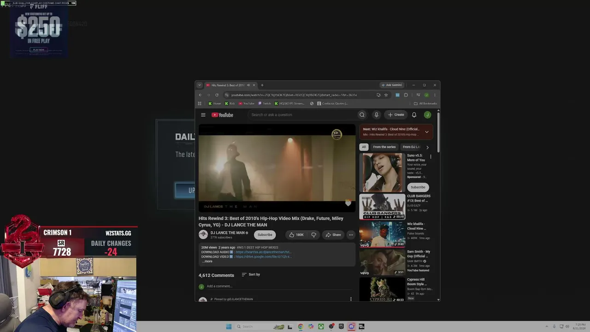Click the YouTube page vertical scrollbar
590x332 pixels.
(438, 131)
